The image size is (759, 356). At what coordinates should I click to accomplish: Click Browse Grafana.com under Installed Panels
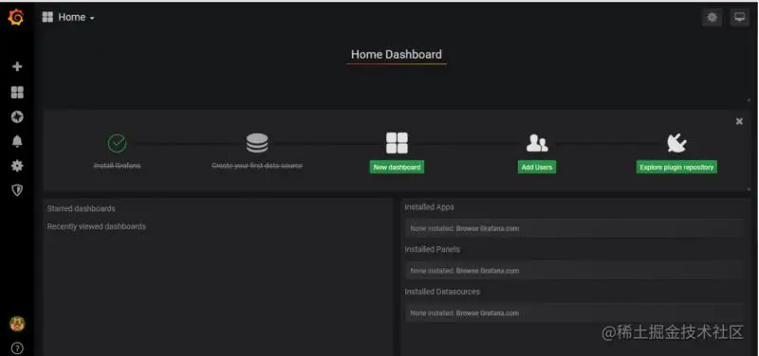488,271
